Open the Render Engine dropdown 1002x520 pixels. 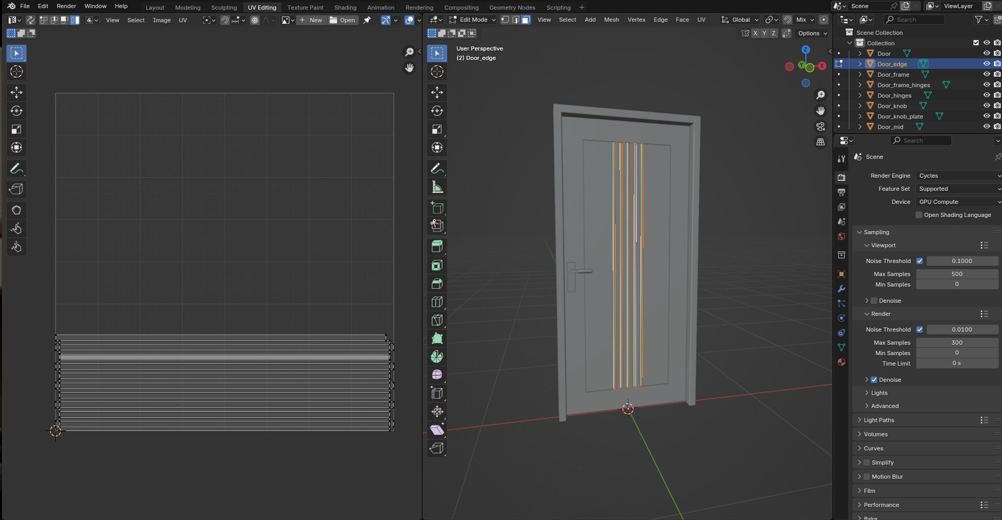coord(958,176)
